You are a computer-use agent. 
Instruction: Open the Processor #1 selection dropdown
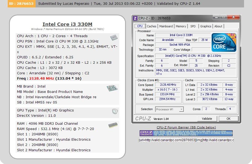169,109
